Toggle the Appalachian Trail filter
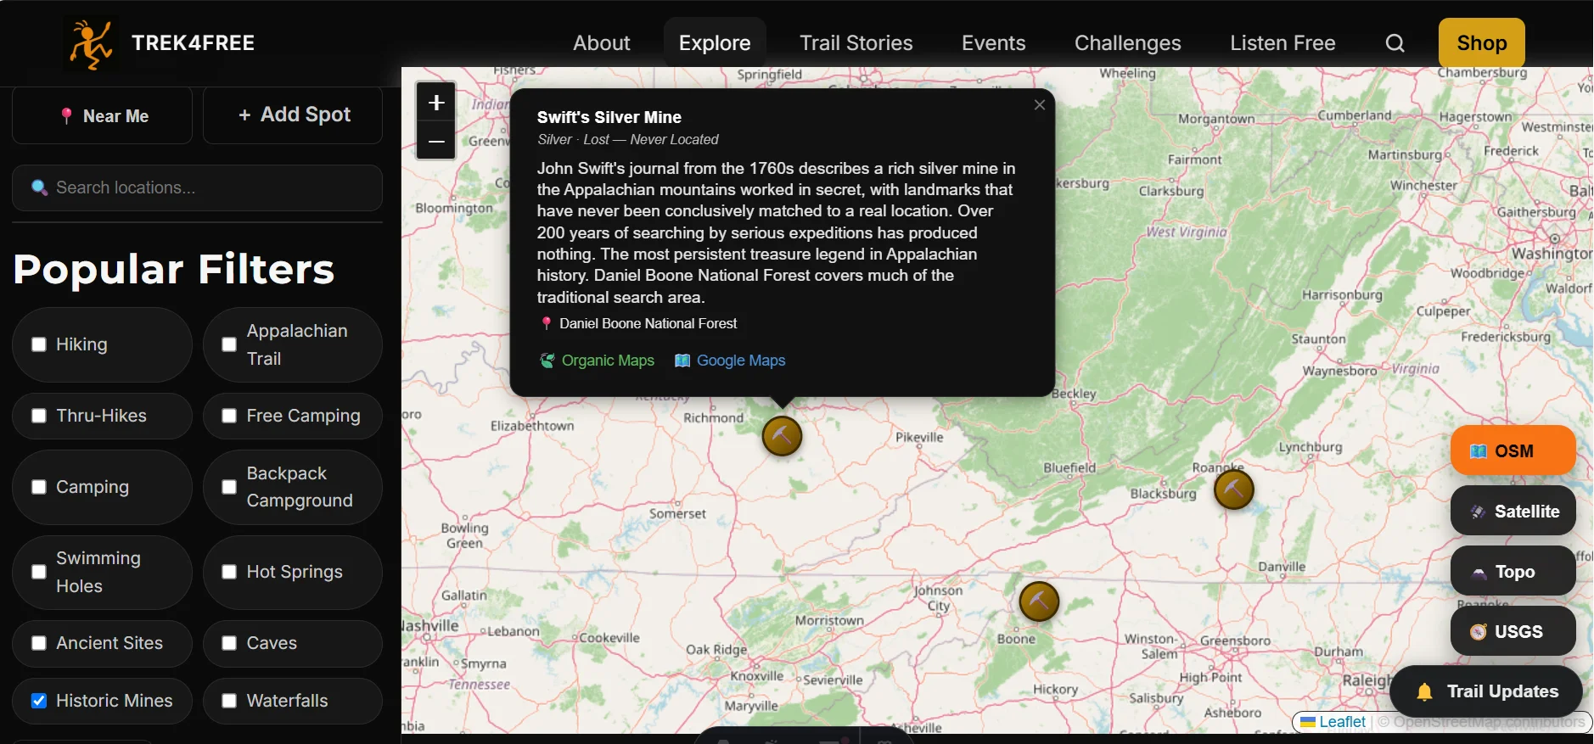Screen dimensions: 1594x744 (x=229, y=344)
